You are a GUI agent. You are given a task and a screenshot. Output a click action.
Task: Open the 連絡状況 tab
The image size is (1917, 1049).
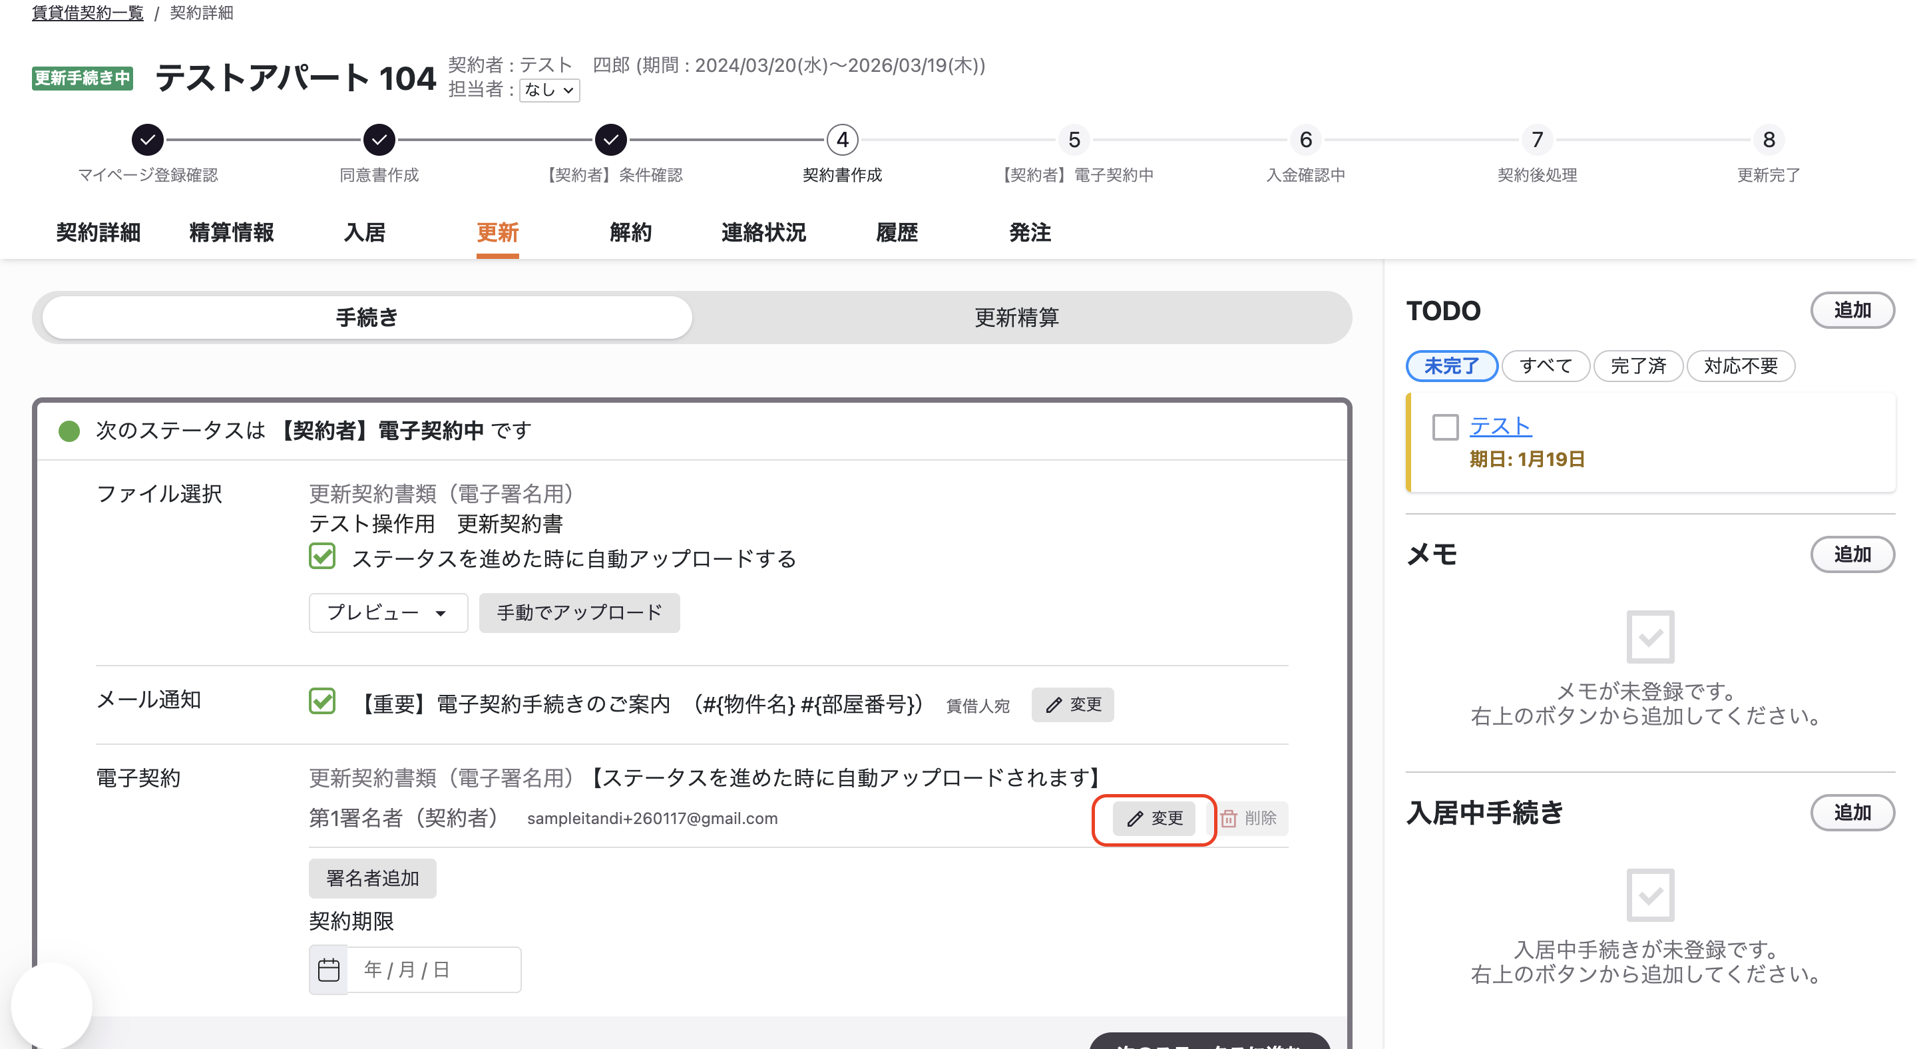(x=763, y=233)
